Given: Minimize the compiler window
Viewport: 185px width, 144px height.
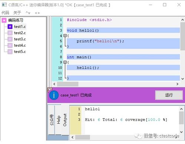Looking at the screenshot, I should (151, 5).
